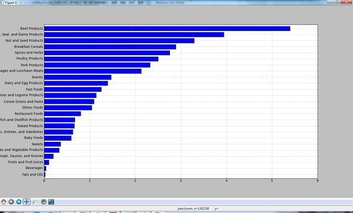
Task: Maximize the Figure 1 window
Action: pos(337,2)
